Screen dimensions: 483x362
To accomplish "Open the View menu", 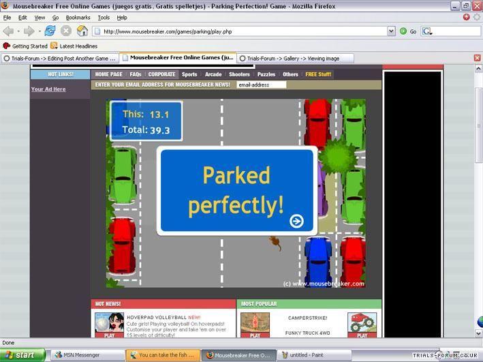I will pyautogui.click(x=40, y=18).
